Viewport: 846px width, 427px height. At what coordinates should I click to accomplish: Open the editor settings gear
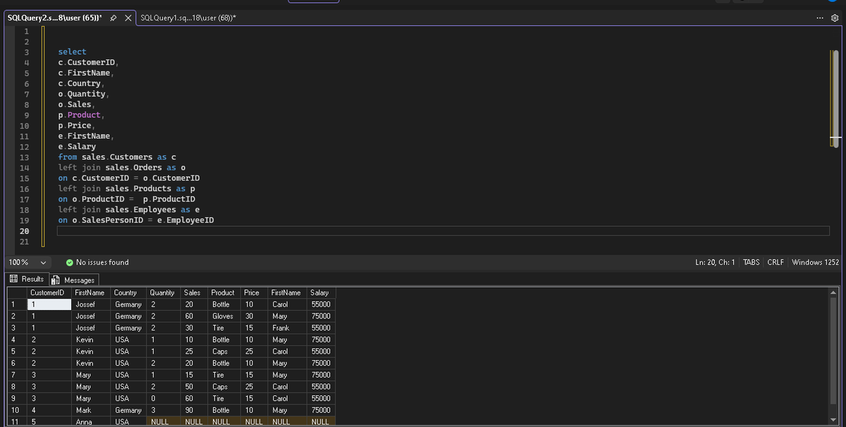pyautogui.click(x=835, y=17)
